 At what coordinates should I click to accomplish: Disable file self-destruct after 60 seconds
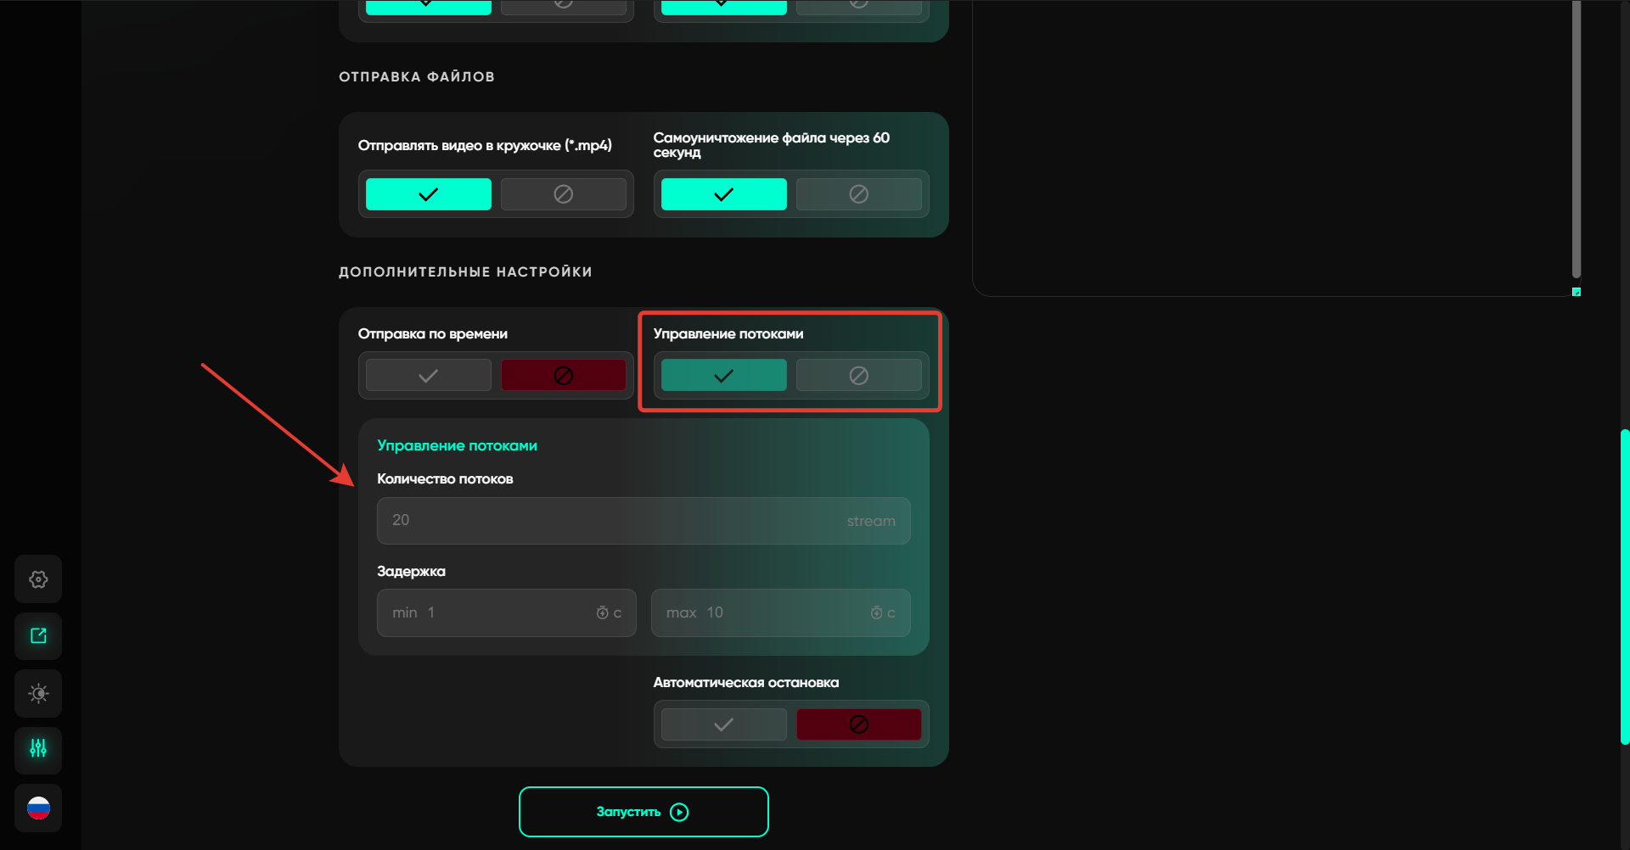pyautogui.click(x=858, y=194)
